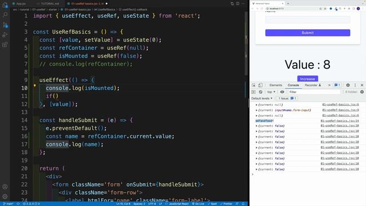
Task: Toggle the console sidebar
Action: pyautogui.click(x=253, y=92)
